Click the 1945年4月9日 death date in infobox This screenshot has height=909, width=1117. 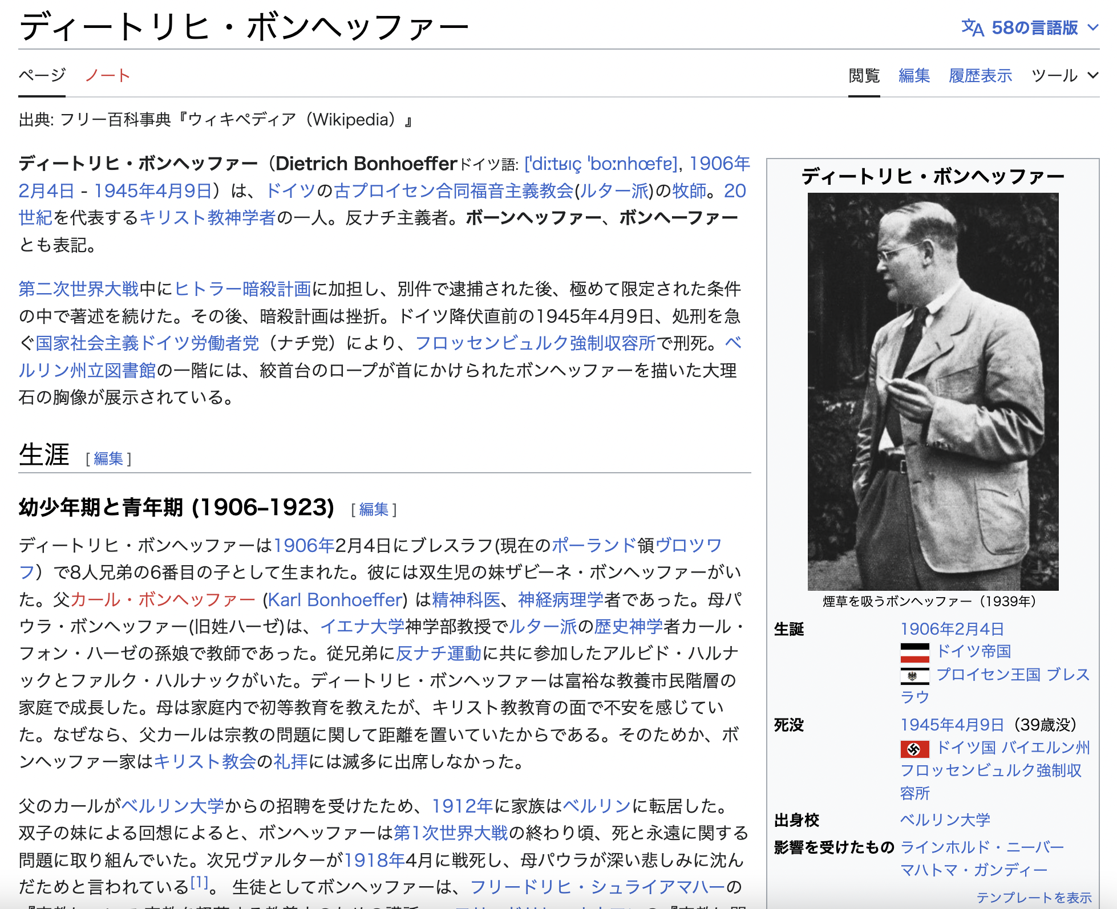click(x=952, y=725)
